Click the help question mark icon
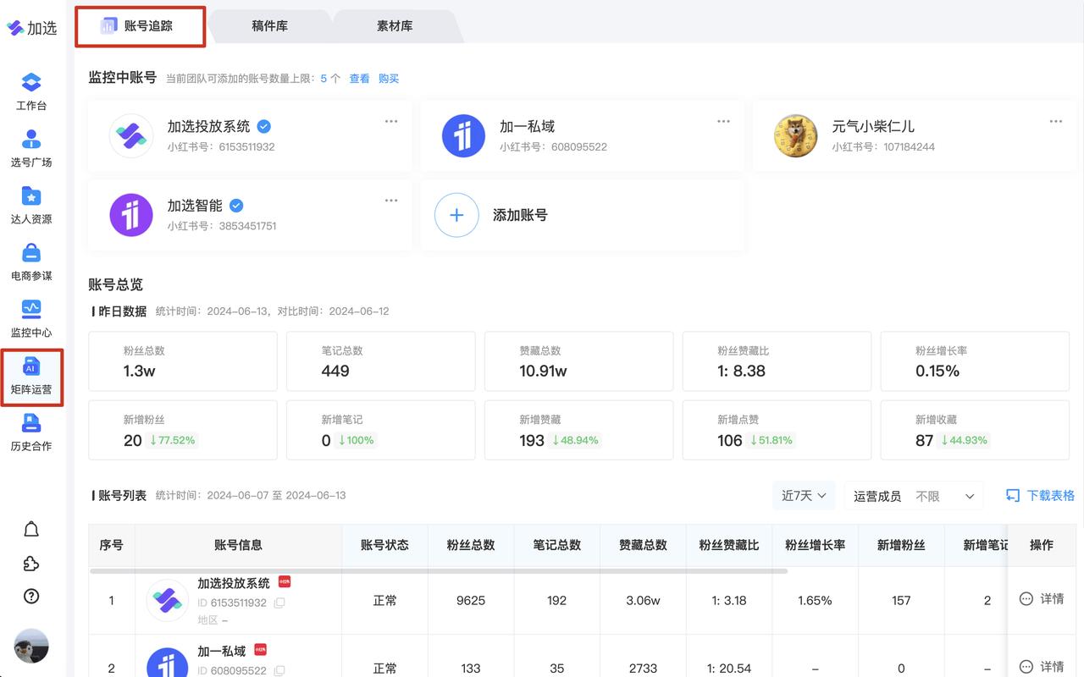This screenshot has height=677, width=1084. 31,597
